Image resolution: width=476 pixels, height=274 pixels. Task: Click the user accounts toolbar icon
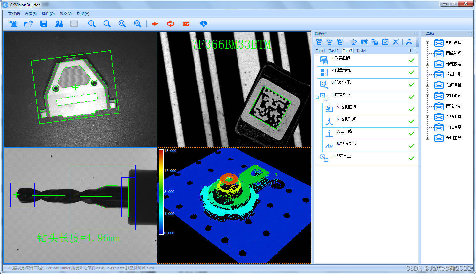pyautogui.click(x=59, y=24)
